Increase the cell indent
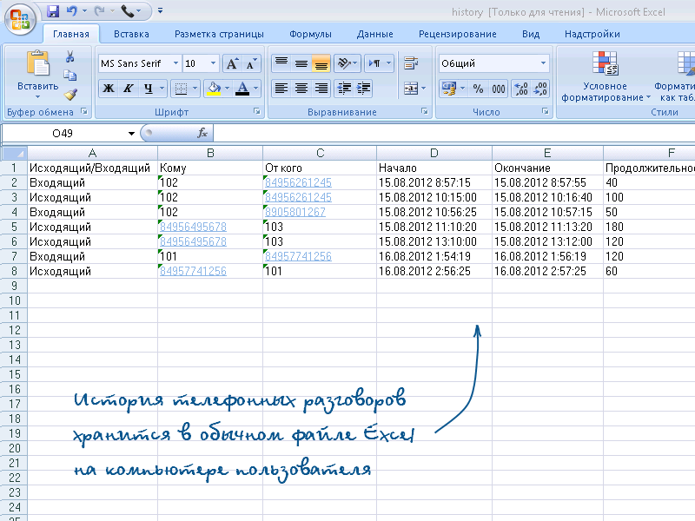This screenshot has height=521, width=695. coord(363,89)
